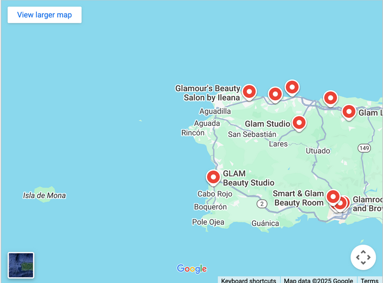
Task: Click the Rincón town label
Action: coord(193,133)
